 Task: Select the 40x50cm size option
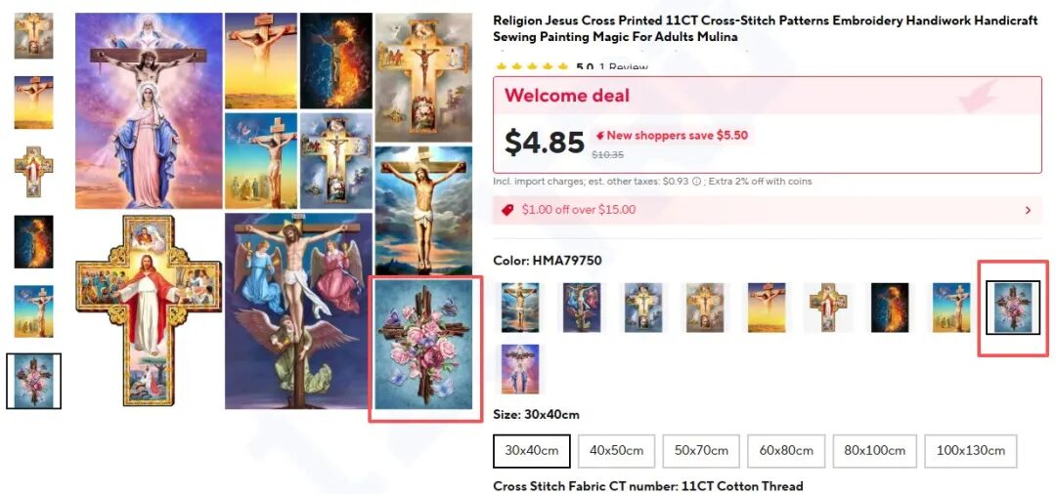pos(616,451)
